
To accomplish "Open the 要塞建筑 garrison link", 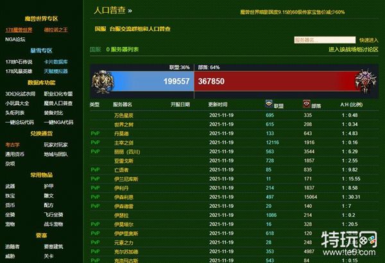I will [53, 247].
